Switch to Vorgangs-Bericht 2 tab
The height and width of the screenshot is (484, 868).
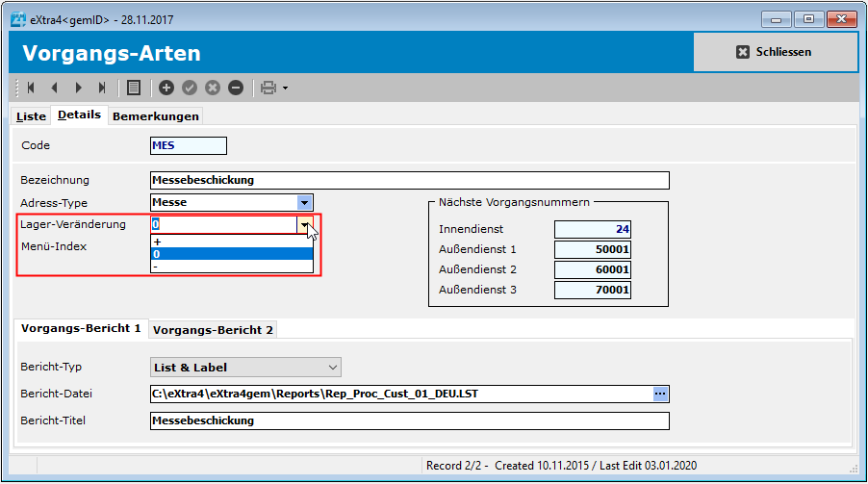pos(213,330)
